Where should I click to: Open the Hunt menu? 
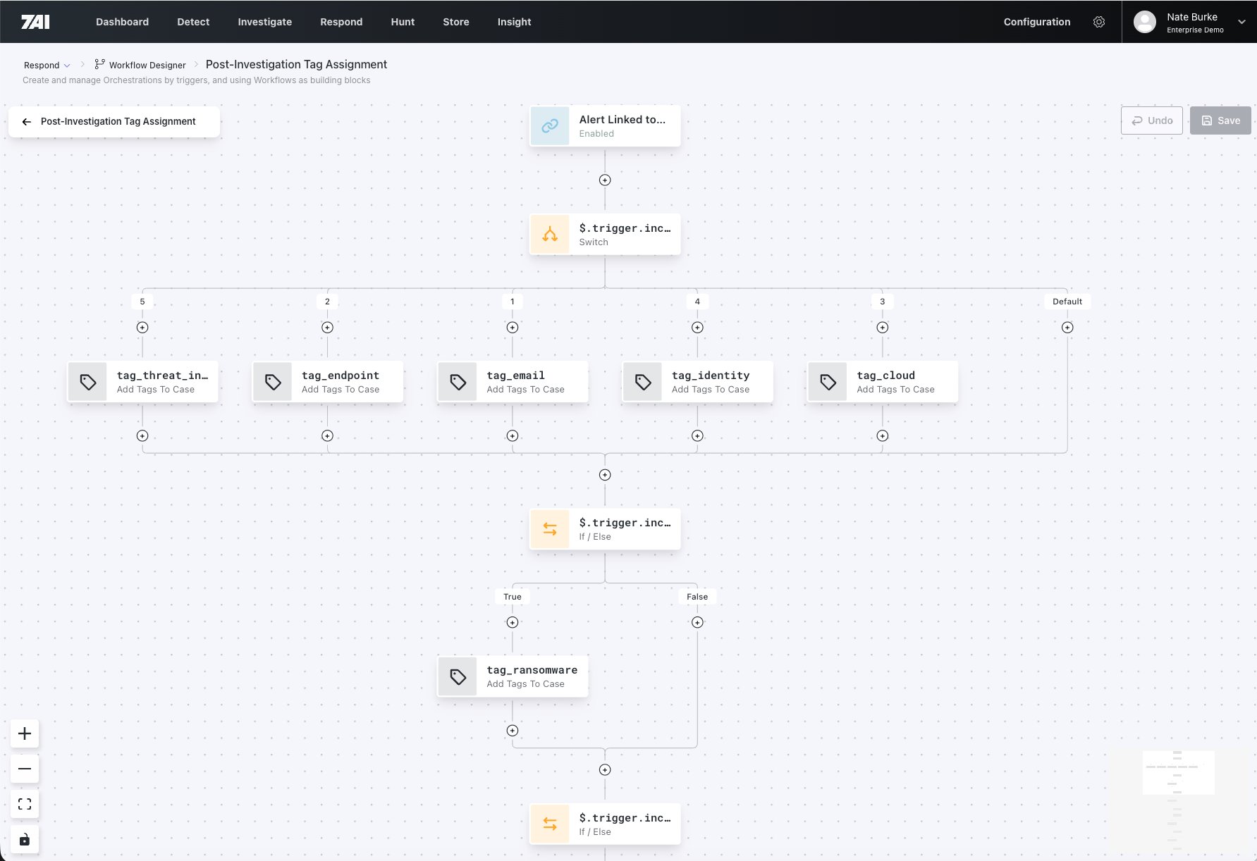[403, 22]
